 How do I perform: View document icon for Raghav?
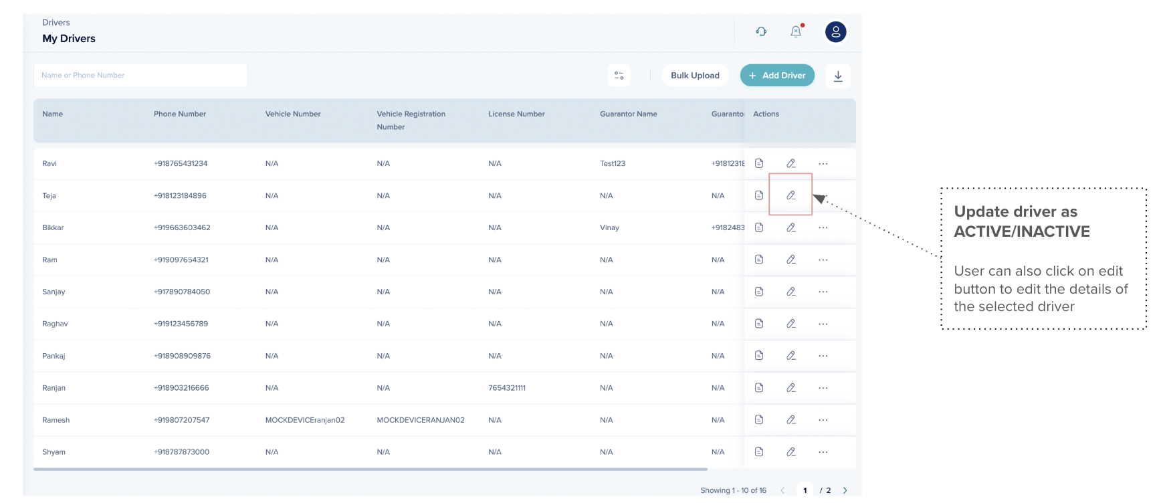(759, 324)
